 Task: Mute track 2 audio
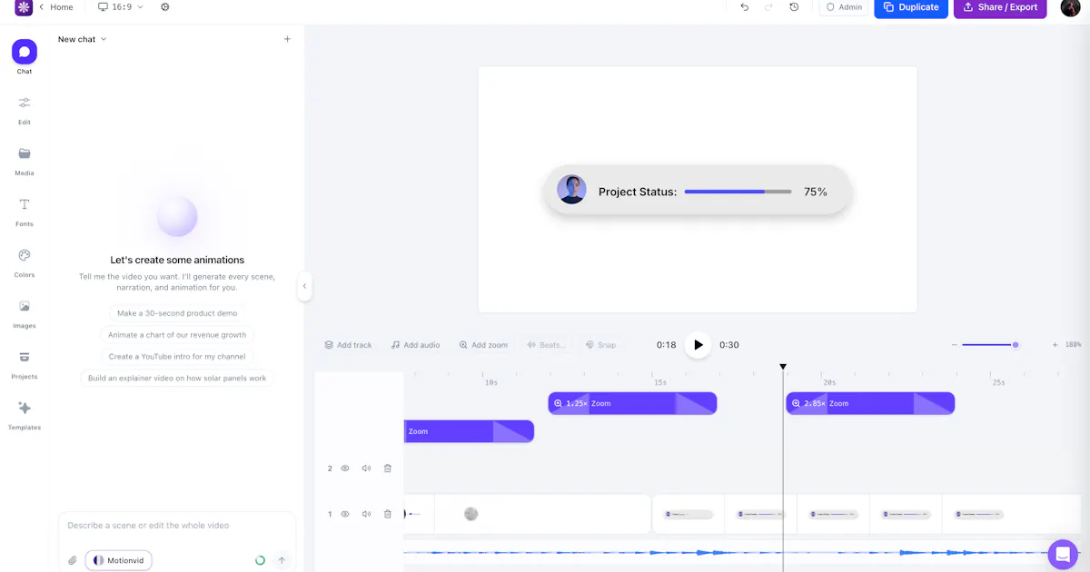click(x=366, y=468)
